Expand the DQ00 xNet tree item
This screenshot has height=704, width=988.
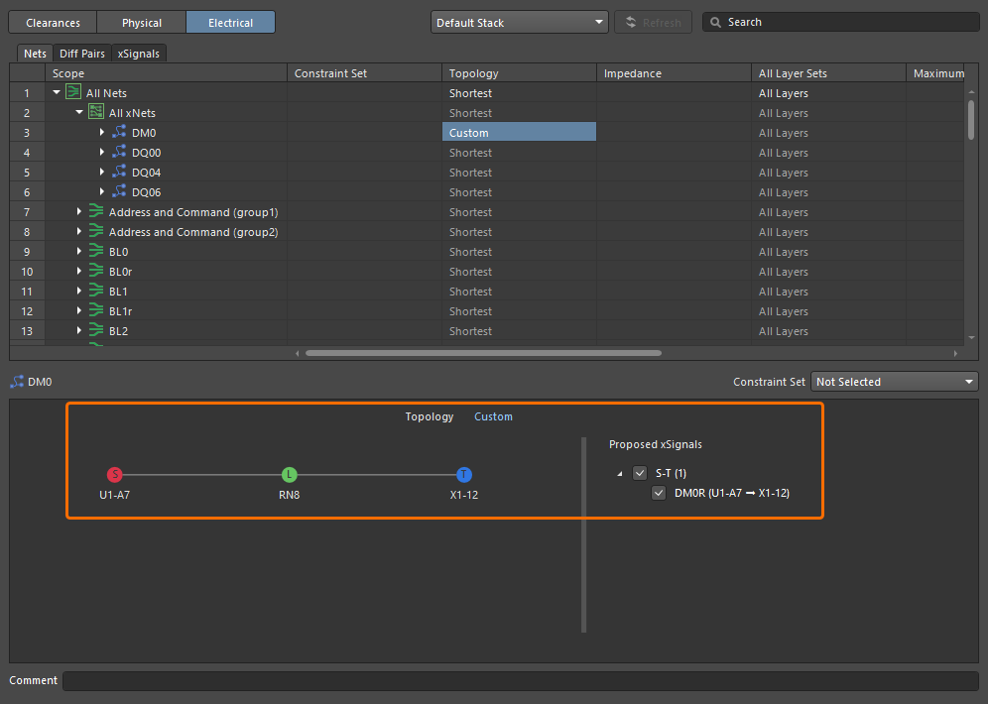(102, 153)
